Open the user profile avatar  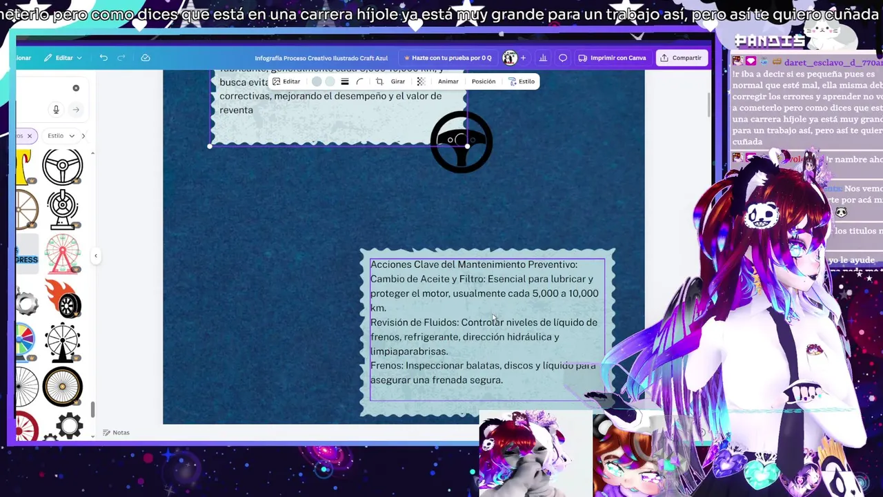tap(510, 58)
